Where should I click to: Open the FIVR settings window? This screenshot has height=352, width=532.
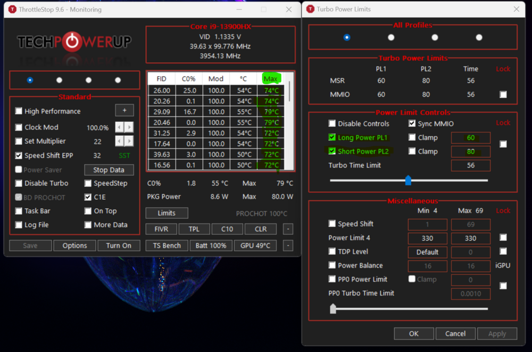click(x=161, y=229)
